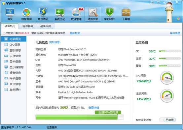The width and height of the screenshot is (183, 130).
Task: Click the QQ电脑管家 logo icon in title bar
Action: tap(3, 3)
